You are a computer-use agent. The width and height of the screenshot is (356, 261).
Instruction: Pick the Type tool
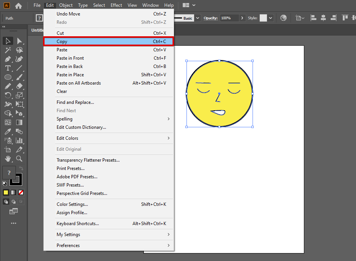pyautogui.click(x=8, y=68)
